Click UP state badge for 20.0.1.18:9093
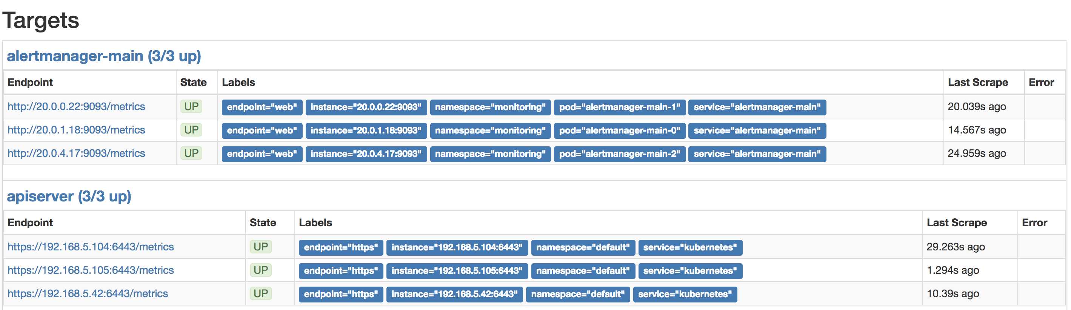Screen dimensions: 1071x310 click(x=191, y=130)
